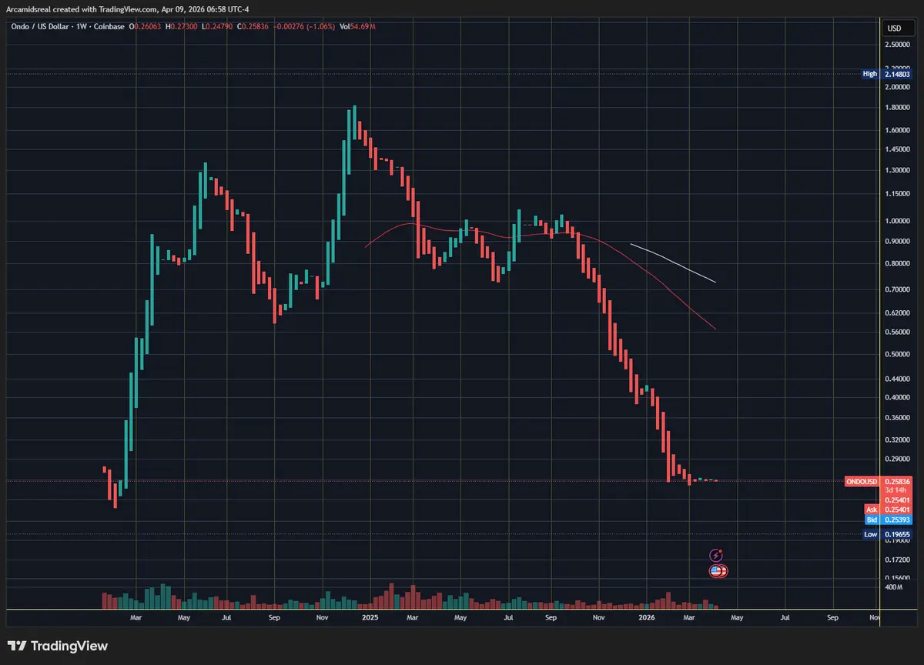This screenshot has height=665, width=924.
Task: Click the 1.80000 price axis label
Action: (898, 108)
